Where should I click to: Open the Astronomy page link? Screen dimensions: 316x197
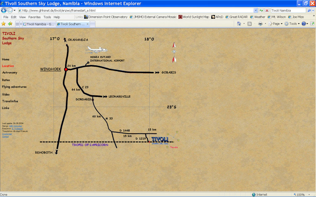point(10,73)
